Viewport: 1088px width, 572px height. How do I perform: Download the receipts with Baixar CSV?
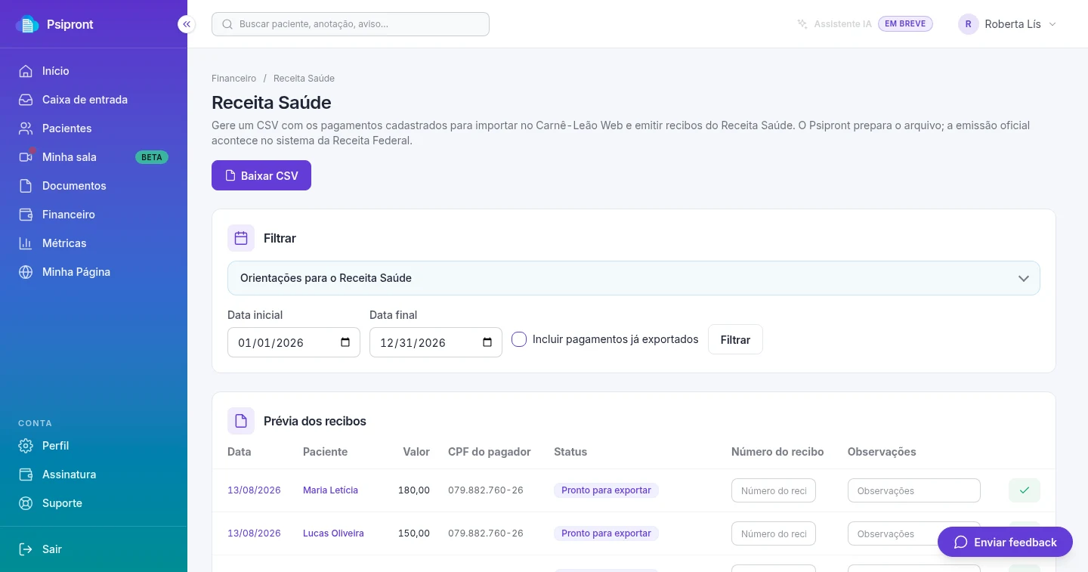tap(261, 175)
